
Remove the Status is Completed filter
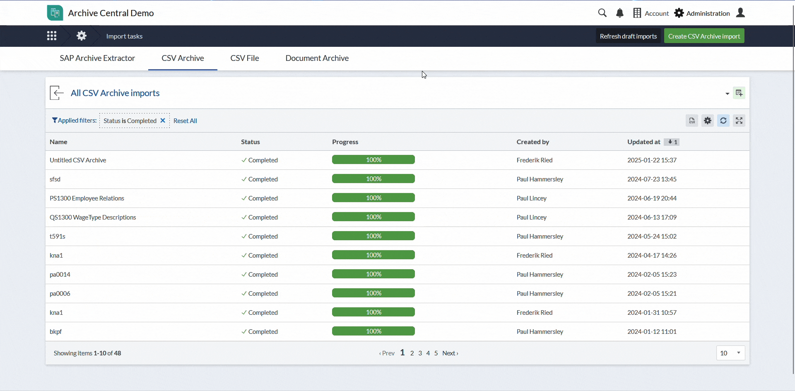[163, 121]
